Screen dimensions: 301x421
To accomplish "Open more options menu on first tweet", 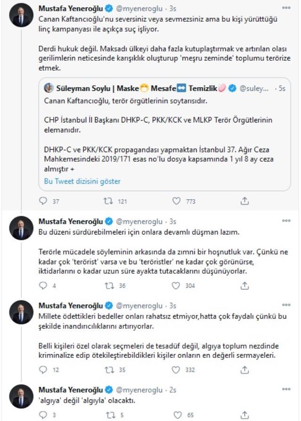I will pyautogui.click(x=286, y=8).
